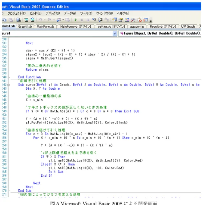Image resolution: width=202 pixels, height=205 pixels.
Task: Open the ヘルプ(H) menu
Action: 123,13
